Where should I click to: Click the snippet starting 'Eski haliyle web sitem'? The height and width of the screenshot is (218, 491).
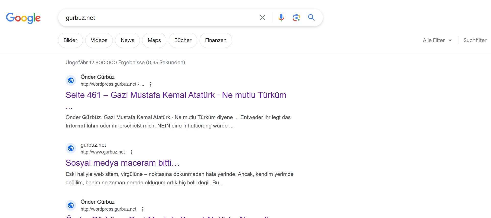click(x=179, y=178)
